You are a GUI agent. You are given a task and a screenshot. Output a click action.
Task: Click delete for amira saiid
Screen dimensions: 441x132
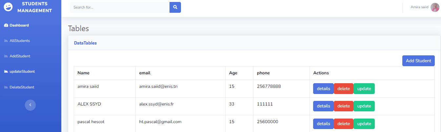pyautogui.click(x=344, y=88)
